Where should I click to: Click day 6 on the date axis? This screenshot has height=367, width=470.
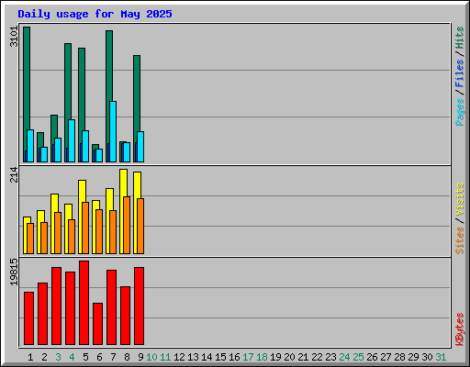[x=99, y=357]
